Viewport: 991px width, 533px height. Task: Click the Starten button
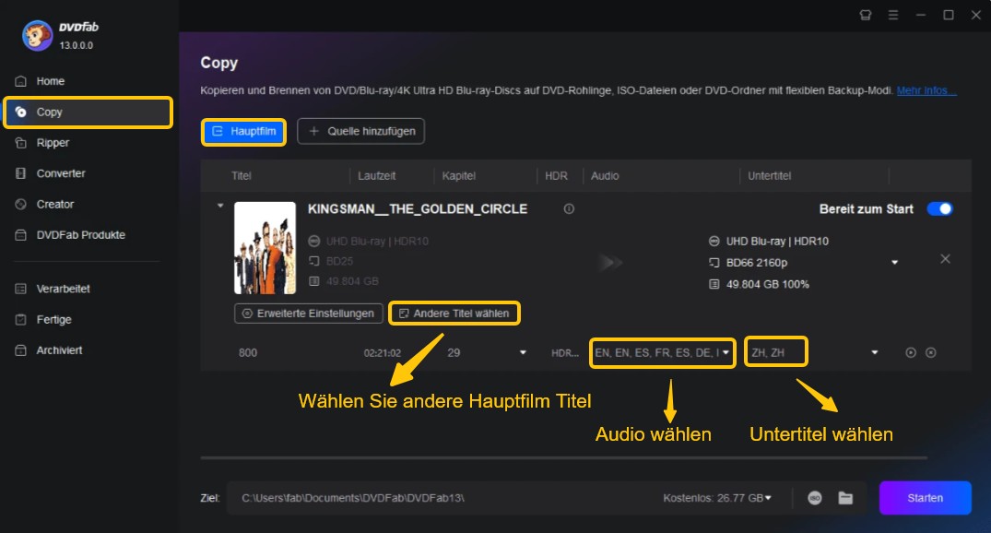[925, 498]
